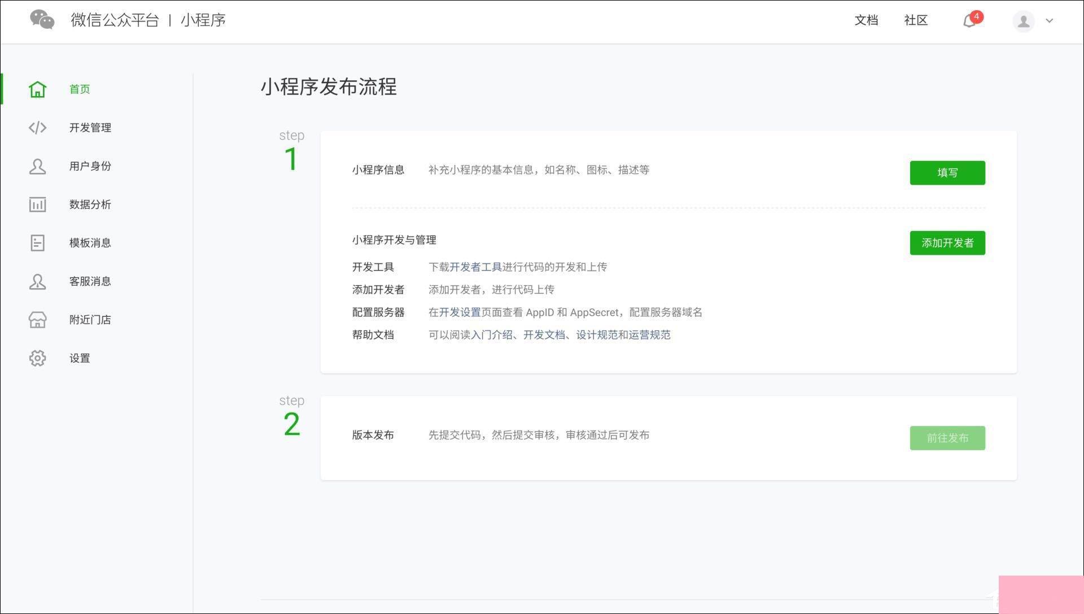Click the WeChat logo in the header

pos(42,20)
